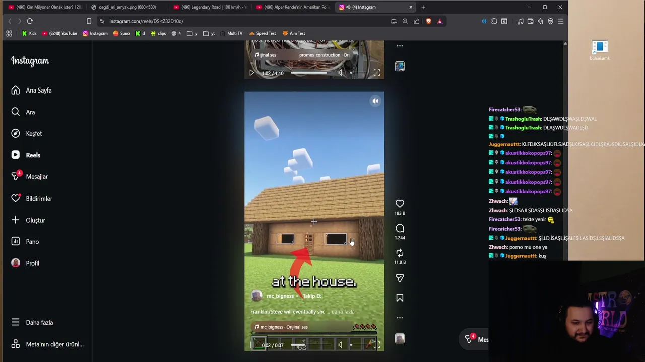
Task: Bookmark this page icon in address bar
Action: pos(89,21)
